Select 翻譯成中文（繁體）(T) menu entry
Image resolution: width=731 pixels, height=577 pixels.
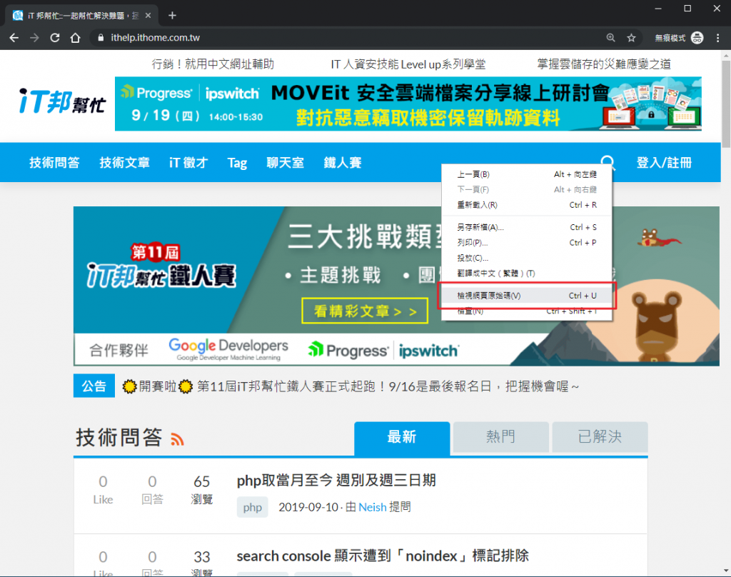(x=527, y=274)
